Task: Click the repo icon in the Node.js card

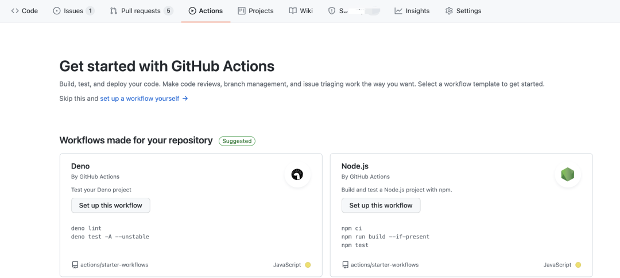Action: point(345,265)
